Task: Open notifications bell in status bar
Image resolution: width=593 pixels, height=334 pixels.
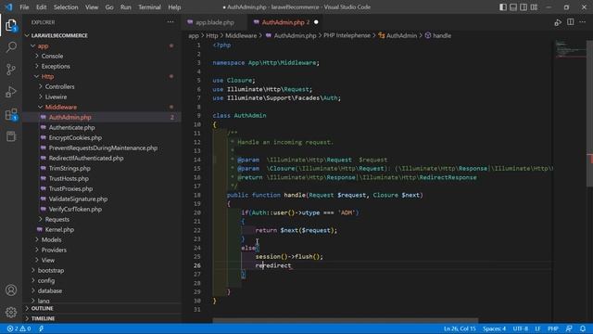Action: click(583, 328)
